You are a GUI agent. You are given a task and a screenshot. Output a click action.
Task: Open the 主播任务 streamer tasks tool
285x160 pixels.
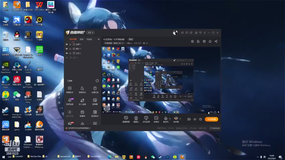click(x=95, y=90)
